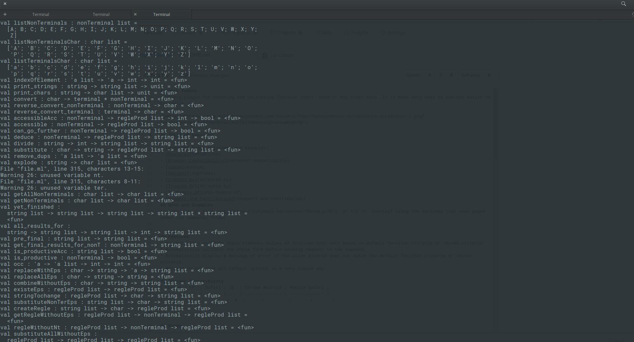Select the active third Terminal tab
The width and height of the screenshot is (634, 342).
[x=162, y=14]
